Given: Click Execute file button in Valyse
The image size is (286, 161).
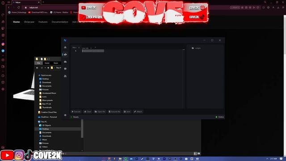Looking at the screenshot, I should pos(114,111).
